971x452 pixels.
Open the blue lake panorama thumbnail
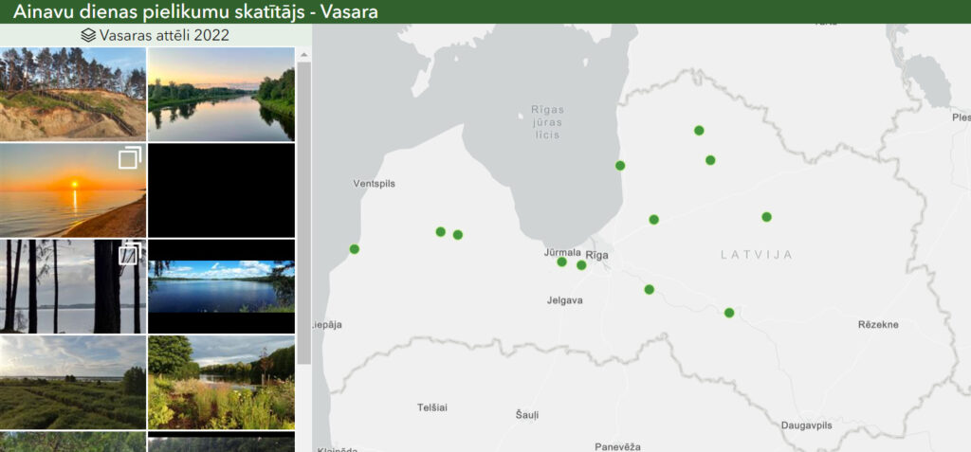point(221,287)
